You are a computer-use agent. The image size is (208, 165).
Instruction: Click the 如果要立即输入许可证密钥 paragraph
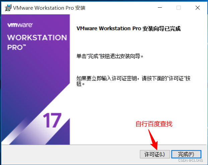pos(133,81)
